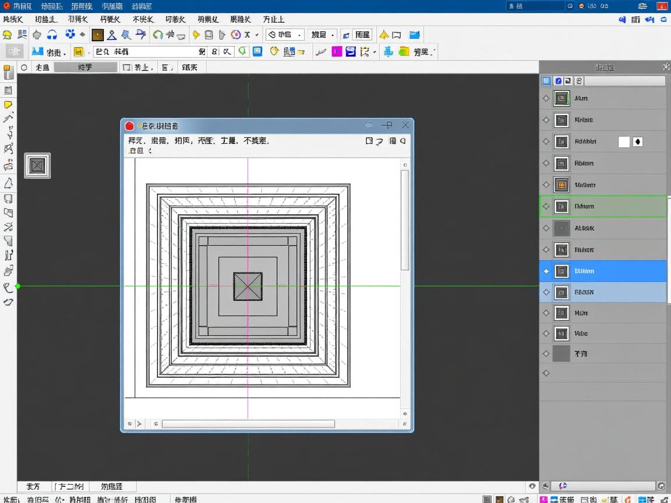This screenshot has height=503, width=671.
Task: Open the dropdown beside the X toolbar icon
Action: [257, 35]
